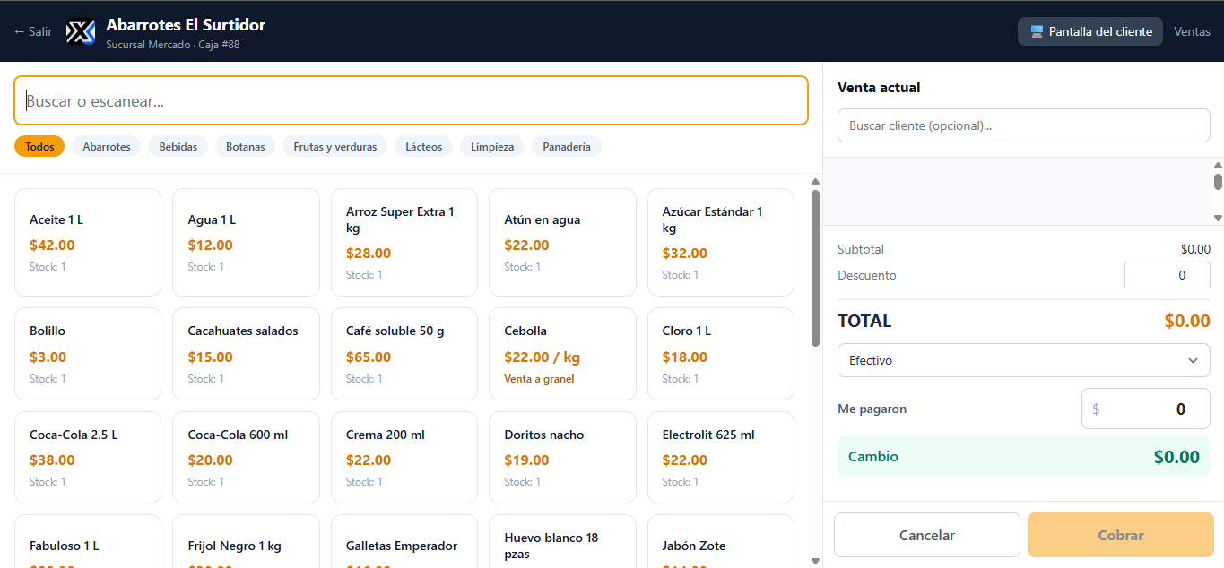
Task: Open the Efectivo payment method dropdown
Action: point(1023,360)
